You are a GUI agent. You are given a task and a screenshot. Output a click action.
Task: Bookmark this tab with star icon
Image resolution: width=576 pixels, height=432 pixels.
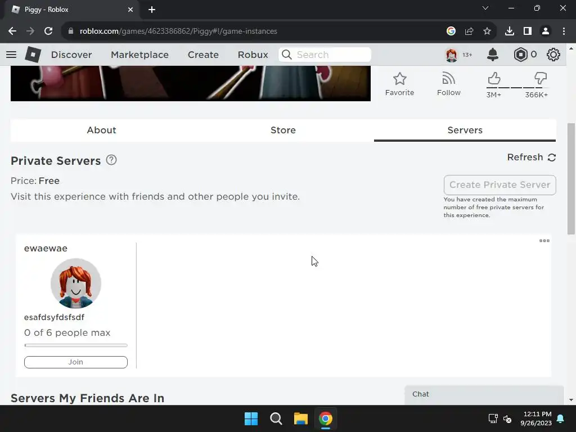click(487, 31)
